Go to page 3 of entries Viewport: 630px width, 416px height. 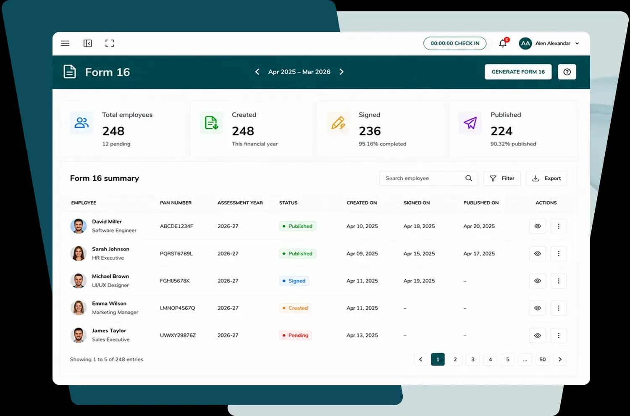tap(473, 359)
